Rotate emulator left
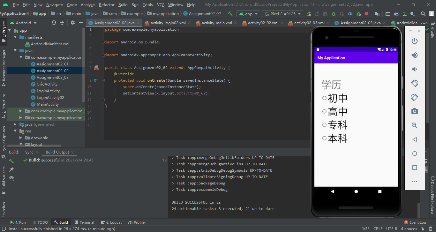Viewport: 436px width, 232px height. [414, 83]
